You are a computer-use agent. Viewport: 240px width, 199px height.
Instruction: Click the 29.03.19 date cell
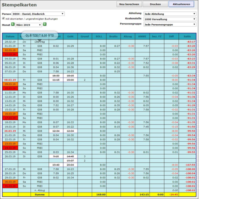10,178
